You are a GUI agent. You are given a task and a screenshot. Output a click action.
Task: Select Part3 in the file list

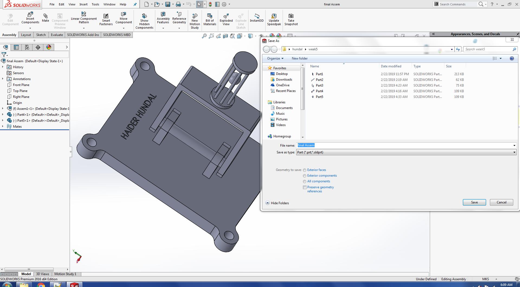[x=319, y=85]
